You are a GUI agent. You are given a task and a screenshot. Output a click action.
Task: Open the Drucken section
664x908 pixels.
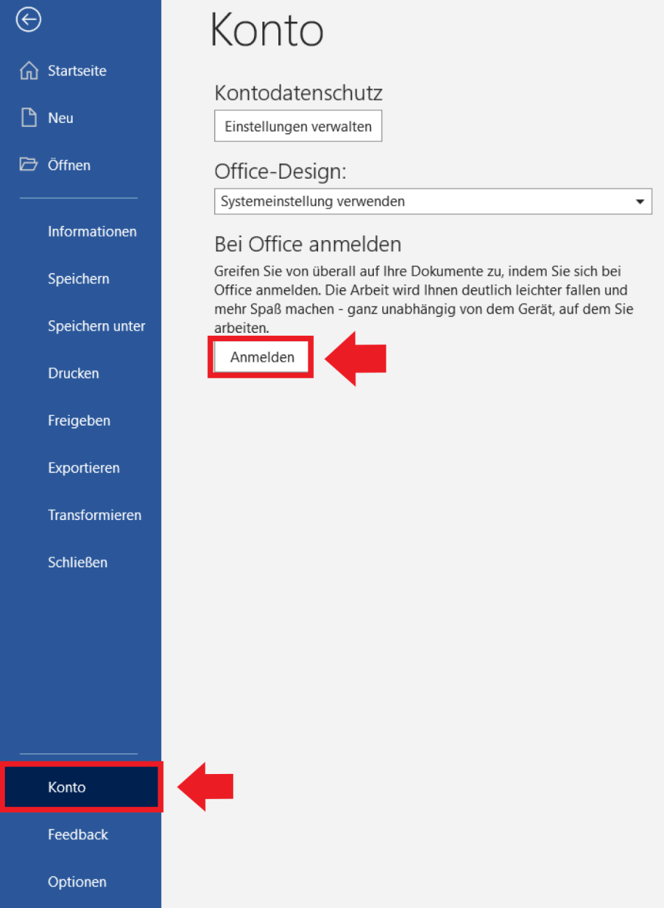[x=73, y=373]
